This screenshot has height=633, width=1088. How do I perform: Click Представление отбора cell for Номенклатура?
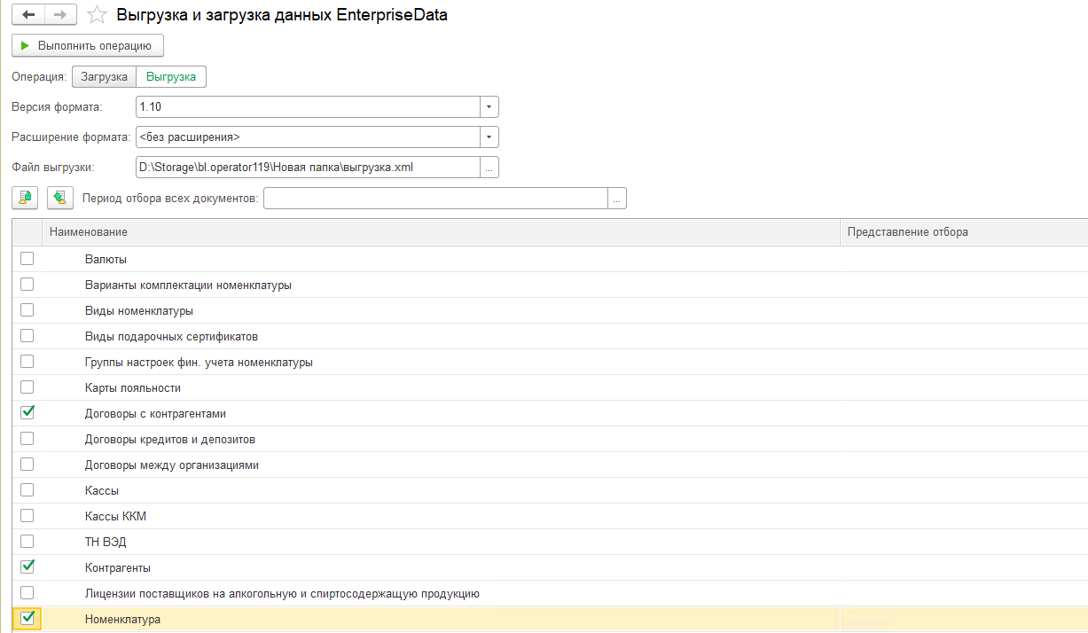[964, 619]
